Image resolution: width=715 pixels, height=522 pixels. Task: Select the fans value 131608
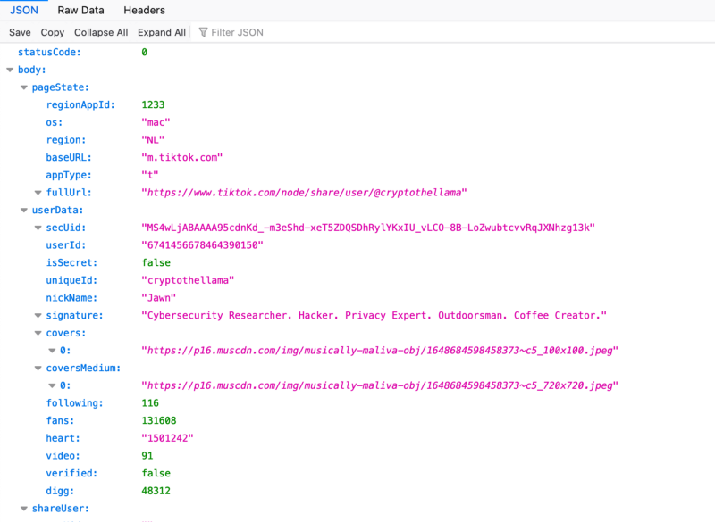click(159, 420)
